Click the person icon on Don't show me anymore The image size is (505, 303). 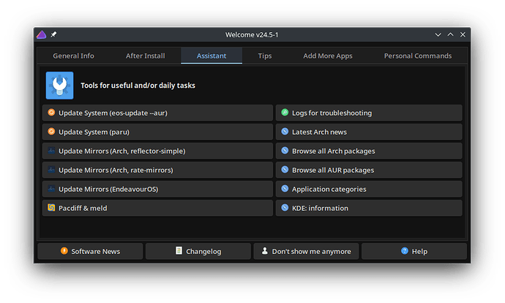tap(264, 251)
